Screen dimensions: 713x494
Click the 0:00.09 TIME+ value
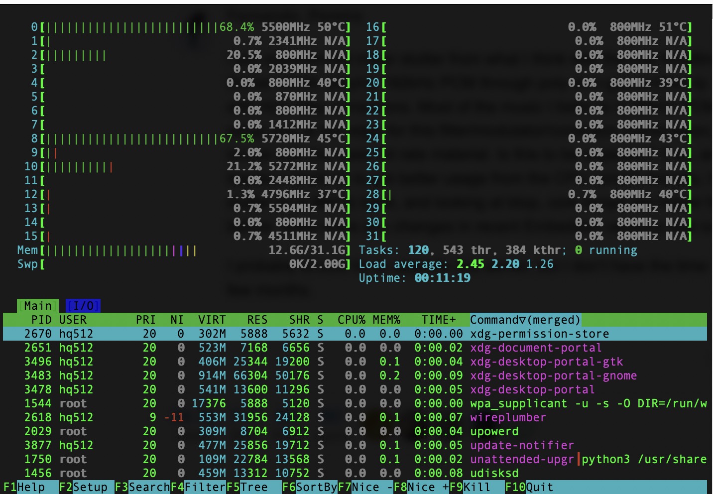click(439, 375)
